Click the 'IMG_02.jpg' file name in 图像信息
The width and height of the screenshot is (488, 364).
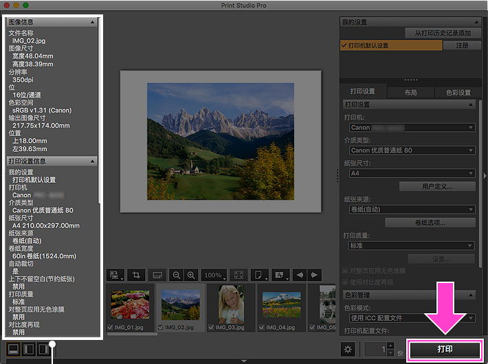pos(29,41)
